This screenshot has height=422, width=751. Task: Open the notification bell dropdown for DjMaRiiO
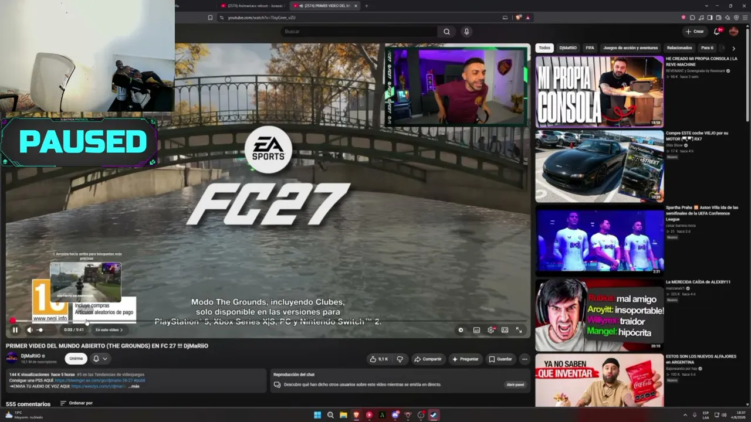(100, 359)
